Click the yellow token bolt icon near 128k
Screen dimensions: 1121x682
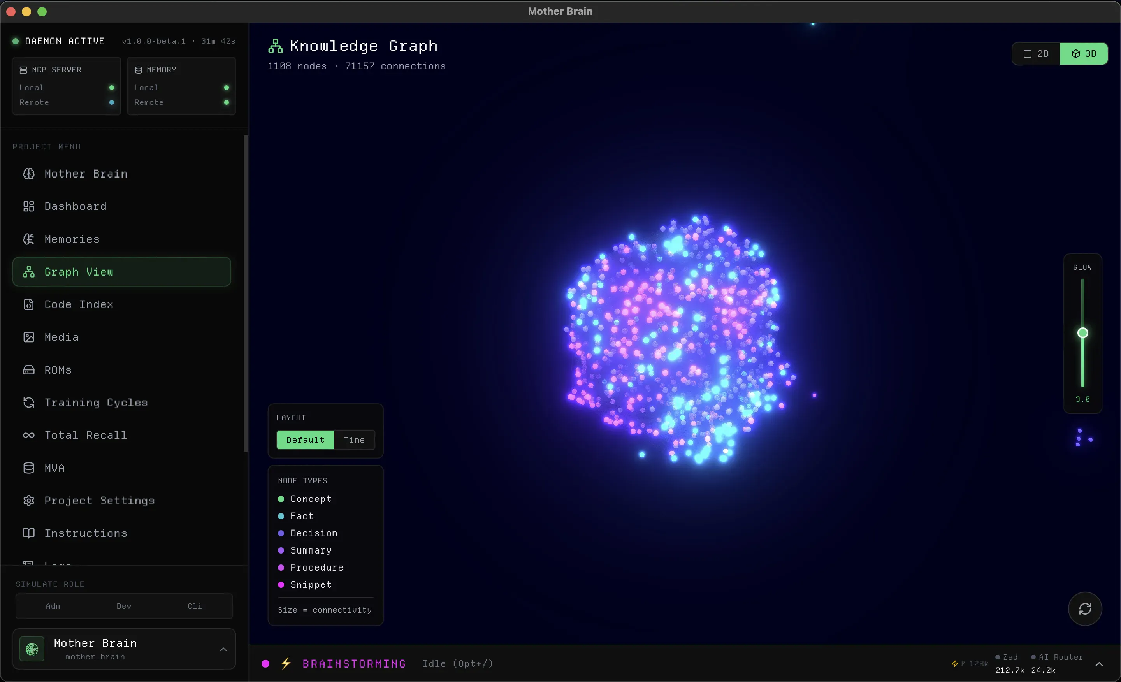pos(954,664)
